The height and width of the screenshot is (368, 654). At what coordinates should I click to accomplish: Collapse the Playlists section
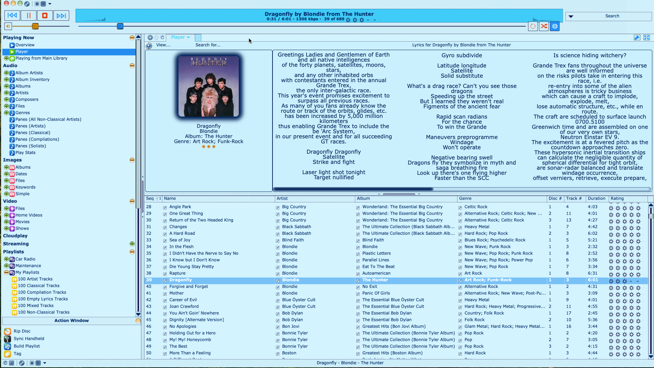pos(132,252)
